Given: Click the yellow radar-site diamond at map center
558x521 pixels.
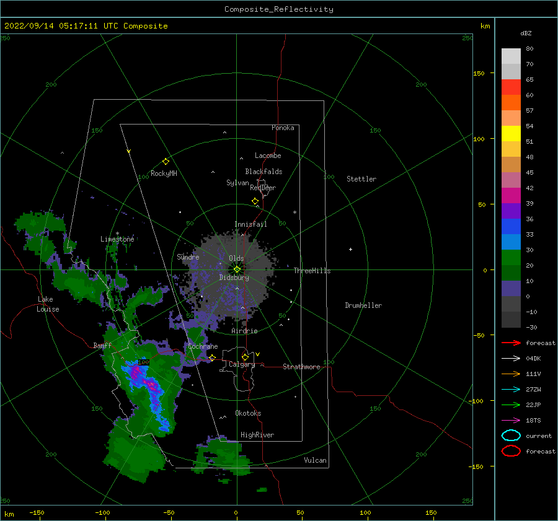Looking at the screenshot, I should 237,269.
